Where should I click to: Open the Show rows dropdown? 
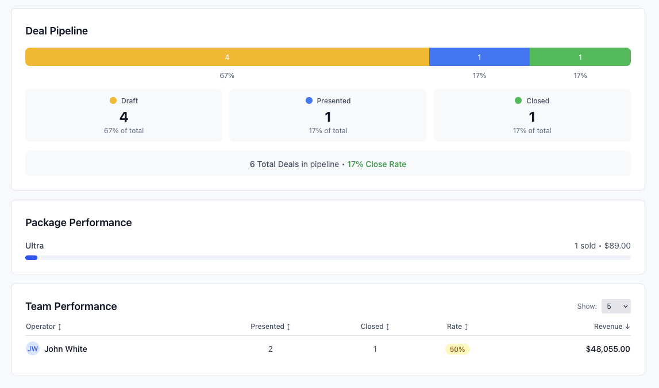click(x=616, y=306)
